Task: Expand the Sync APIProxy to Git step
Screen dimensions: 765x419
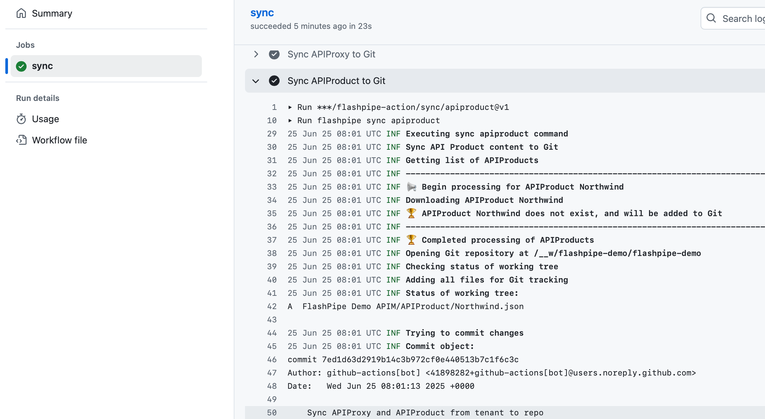Action: 256,54
